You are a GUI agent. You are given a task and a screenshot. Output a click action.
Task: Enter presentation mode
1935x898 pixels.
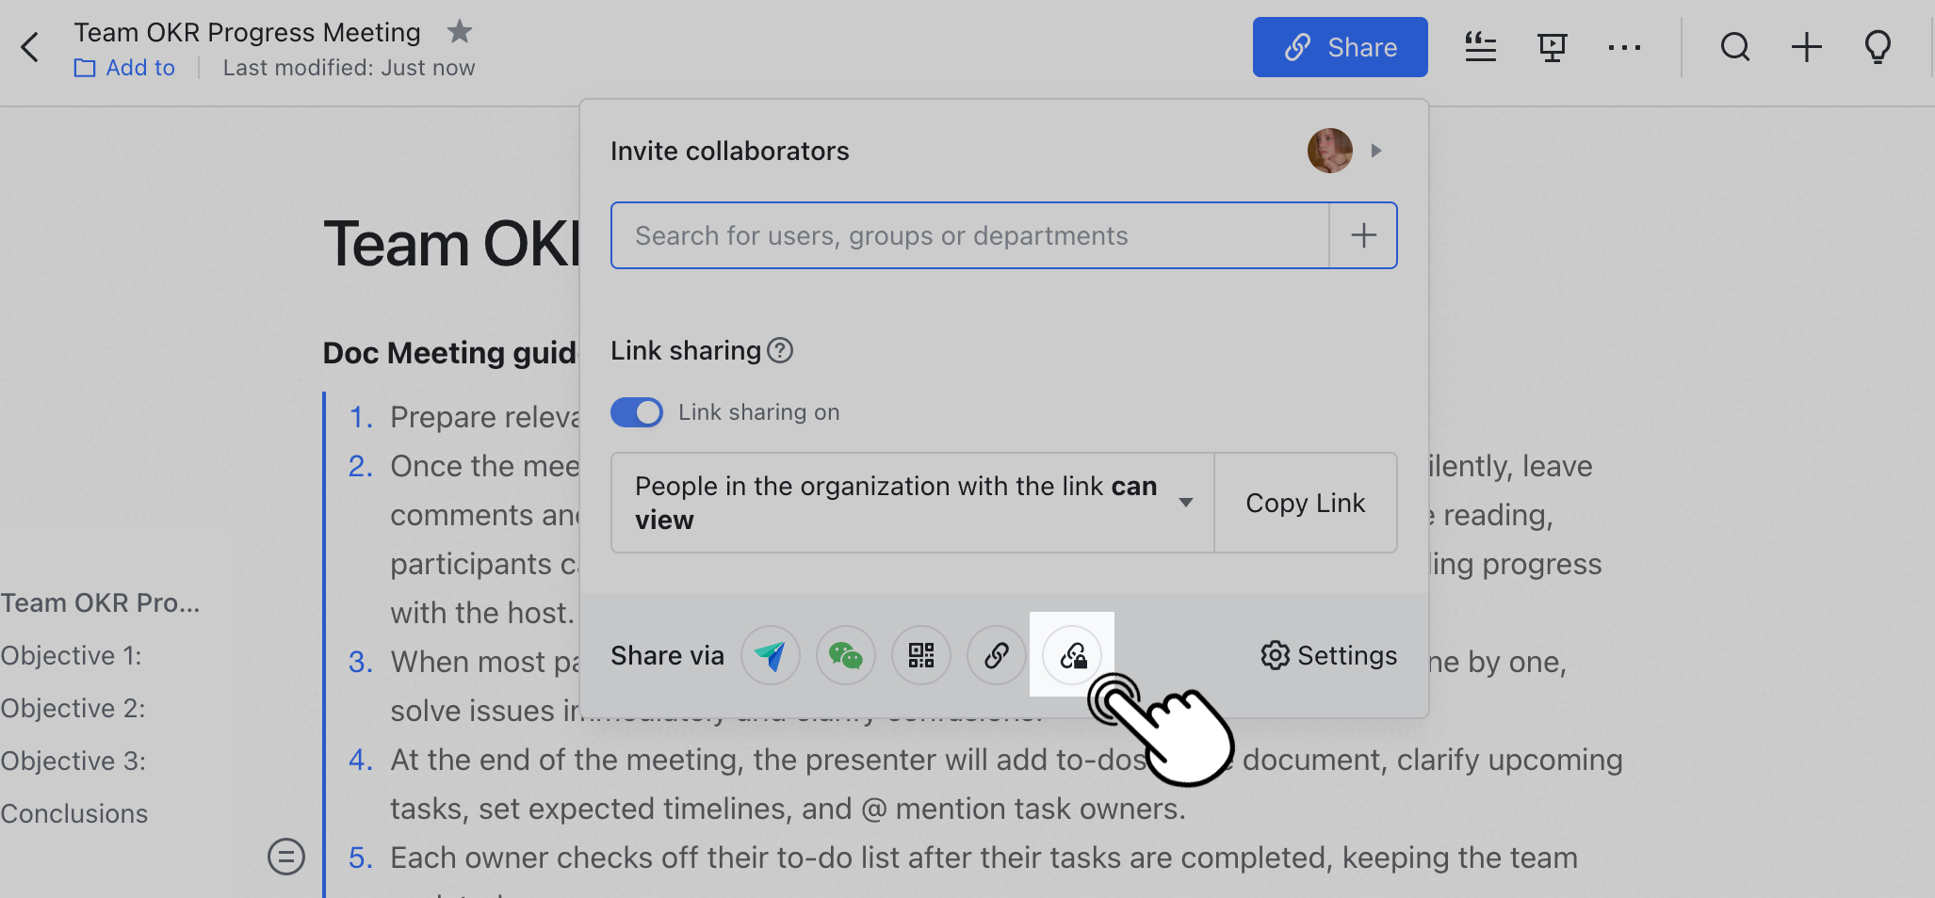pyautogui.click(x=1552, y=47)
